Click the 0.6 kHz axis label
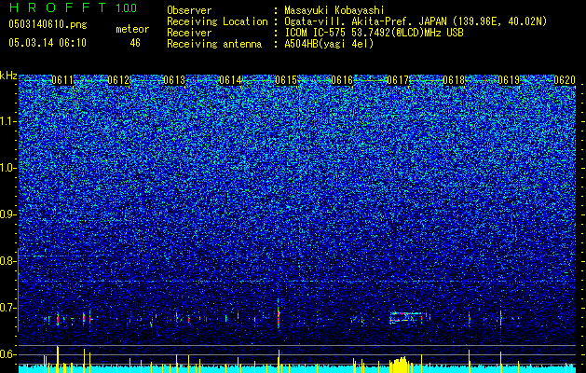586x373 pixels. 8,354
